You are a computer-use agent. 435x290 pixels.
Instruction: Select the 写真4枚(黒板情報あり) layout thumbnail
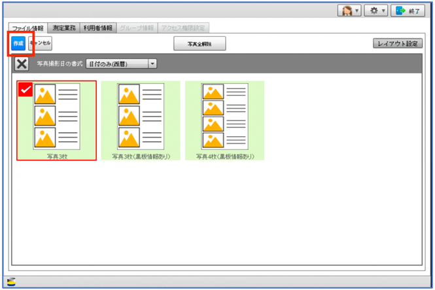[224, 117]
